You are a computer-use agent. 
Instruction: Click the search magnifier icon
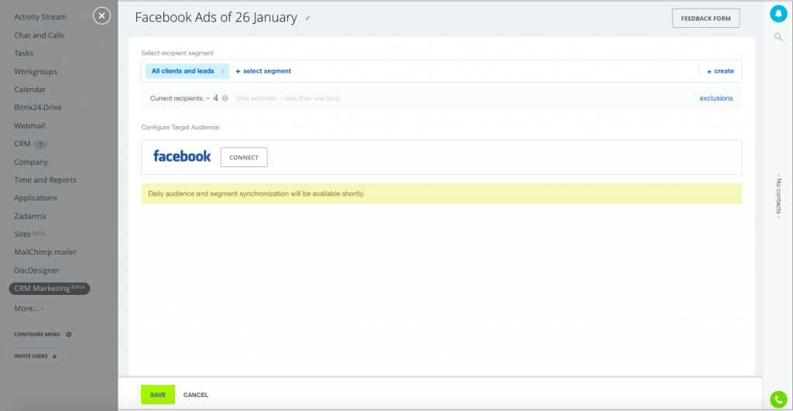(x=778, y=37)
